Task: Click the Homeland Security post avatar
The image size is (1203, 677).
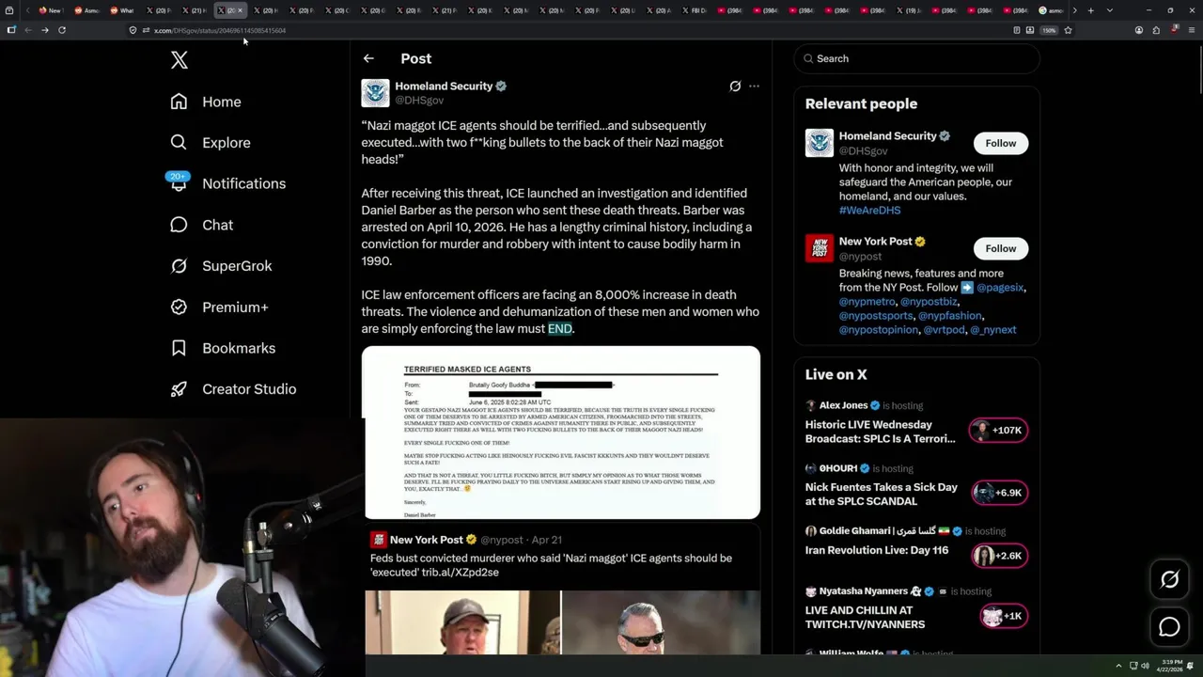Action: click(375, 93)
